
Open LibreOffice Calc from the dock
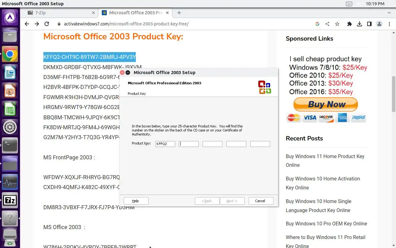pos(10,109)
